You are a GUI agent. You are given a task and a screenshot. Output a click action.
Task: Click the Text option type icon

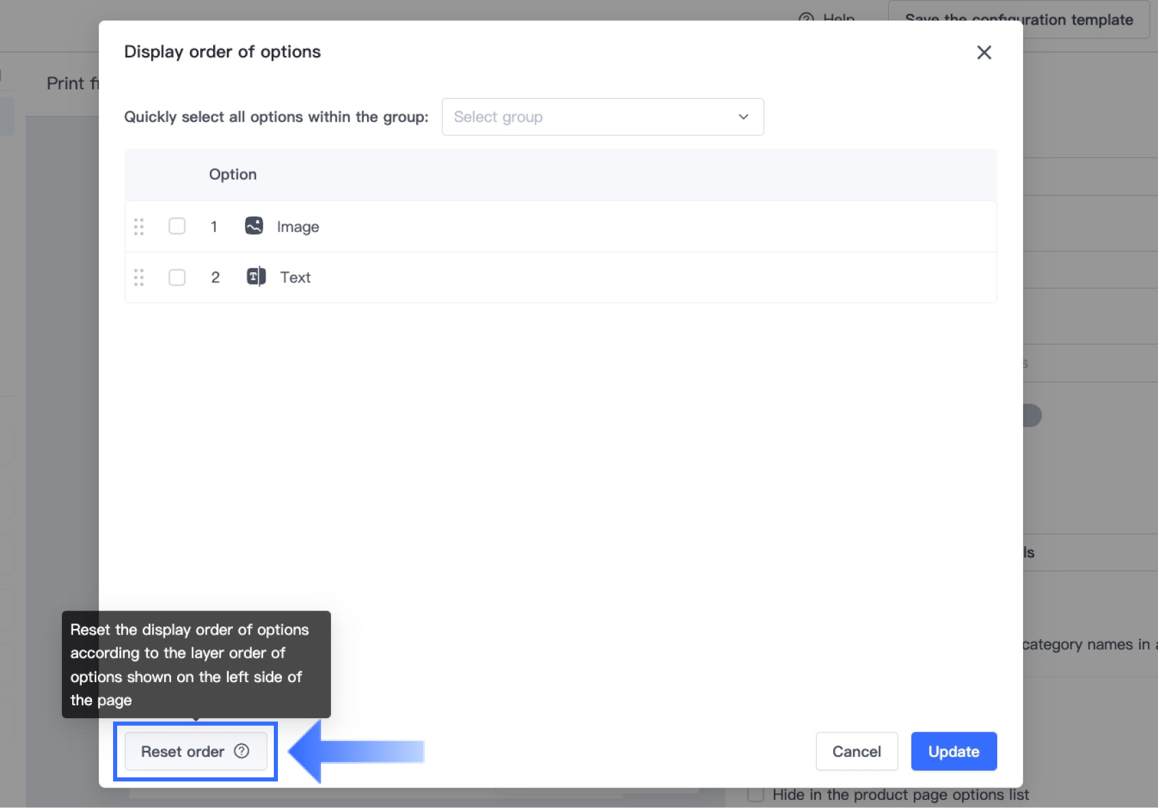(256, 277)
